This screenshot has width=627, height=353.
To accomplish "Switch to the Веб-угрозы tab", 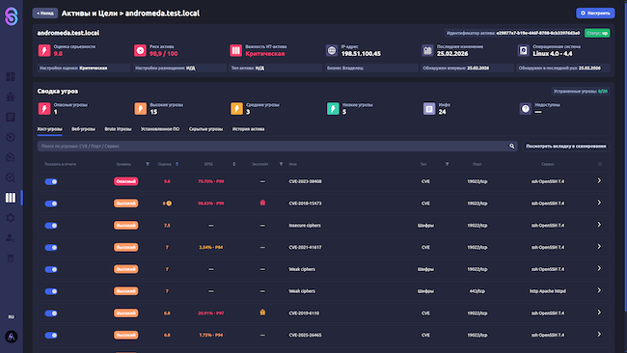I will [83, 129].
